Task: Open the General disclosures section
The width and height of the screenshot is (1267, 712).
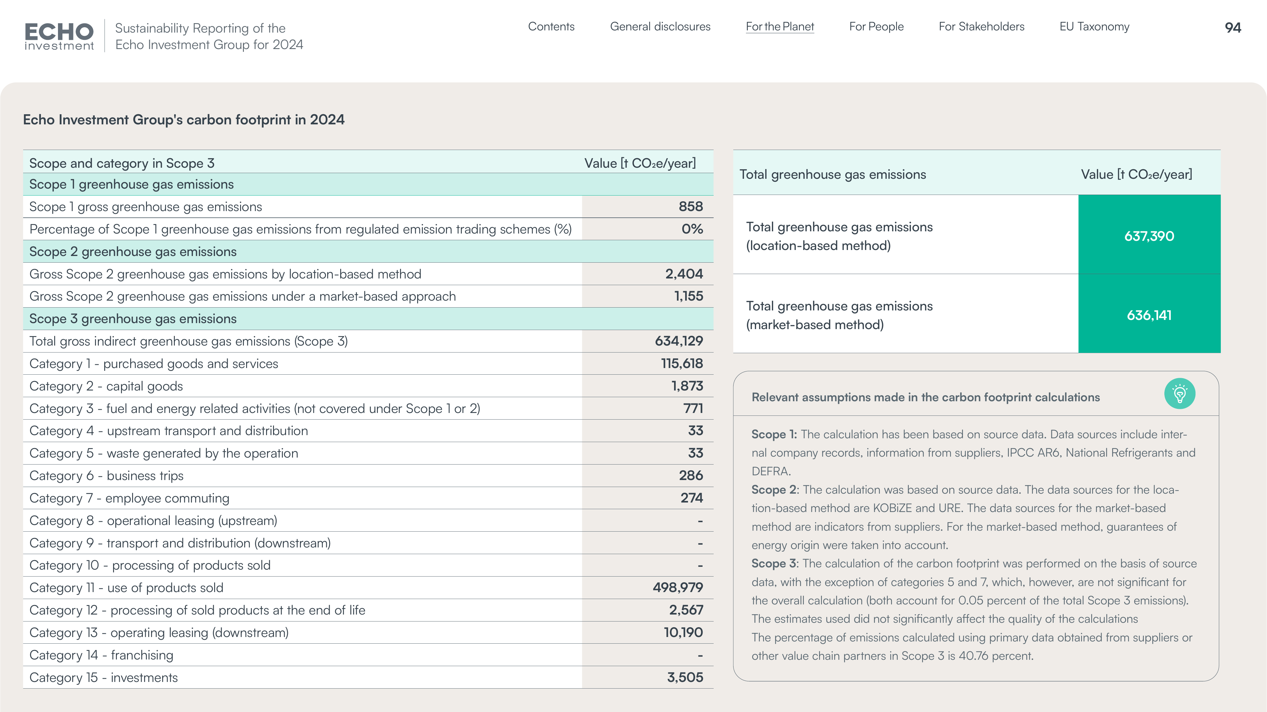Action: 660,27
